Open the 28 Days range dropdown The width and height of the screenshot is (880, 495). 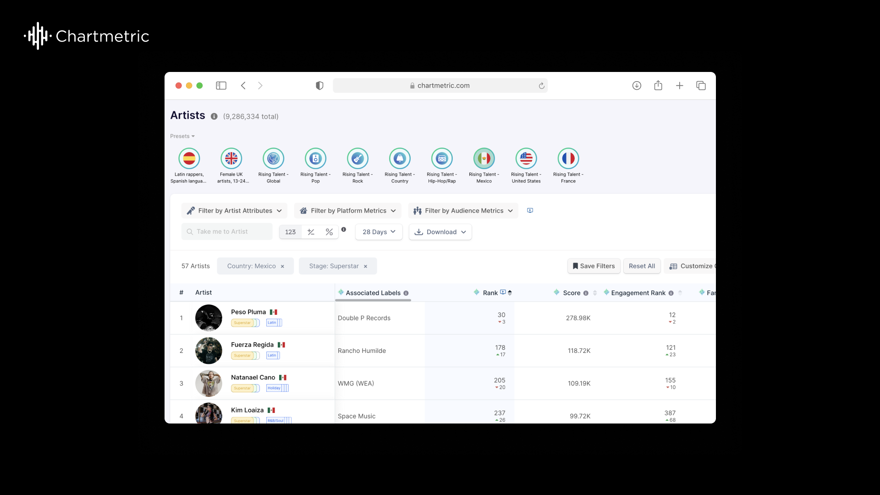pyautogui.click(x=379, y=232)
